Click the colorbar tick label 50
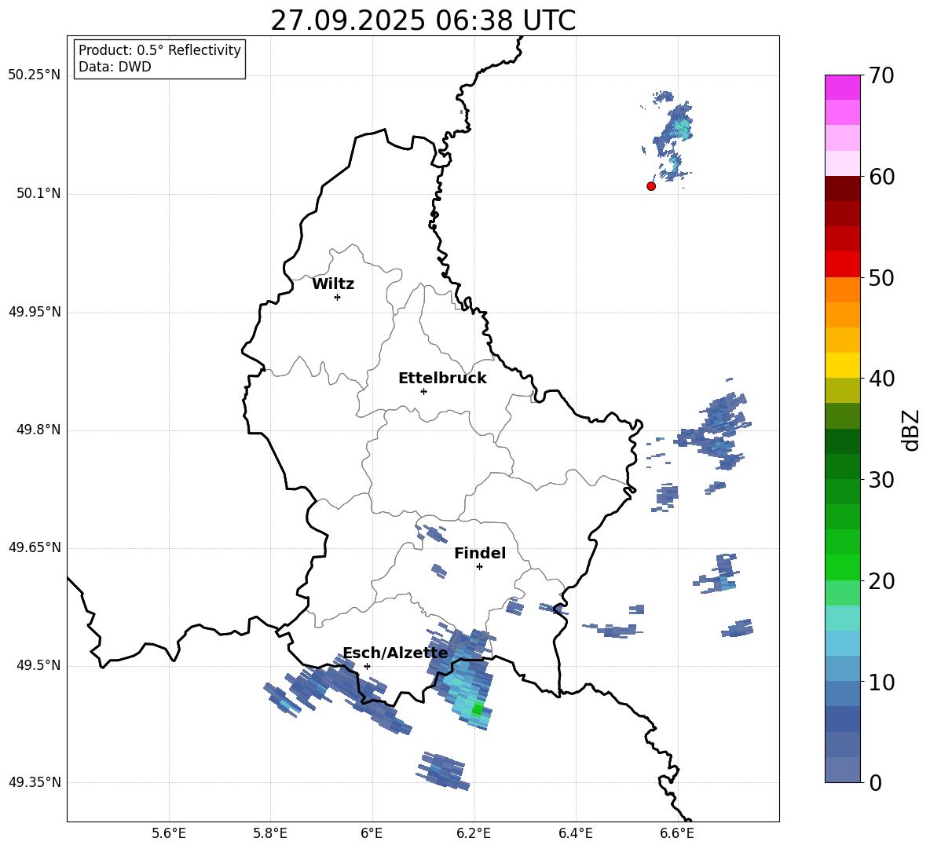930x849 pixels. (882, 277)
